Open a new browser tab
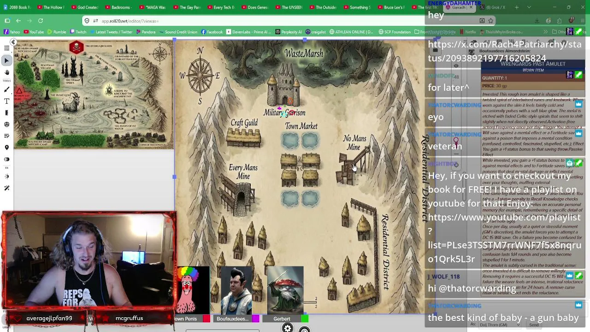 coord(517,7)
